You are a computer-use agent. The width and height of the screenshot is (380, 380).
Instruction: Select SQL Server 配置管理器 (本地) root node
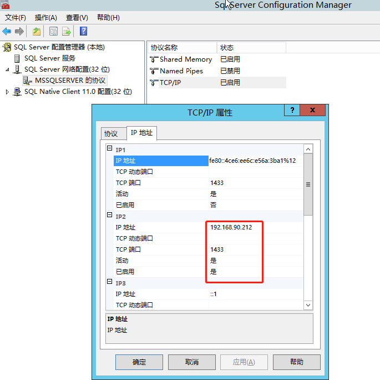click(59, 47)
